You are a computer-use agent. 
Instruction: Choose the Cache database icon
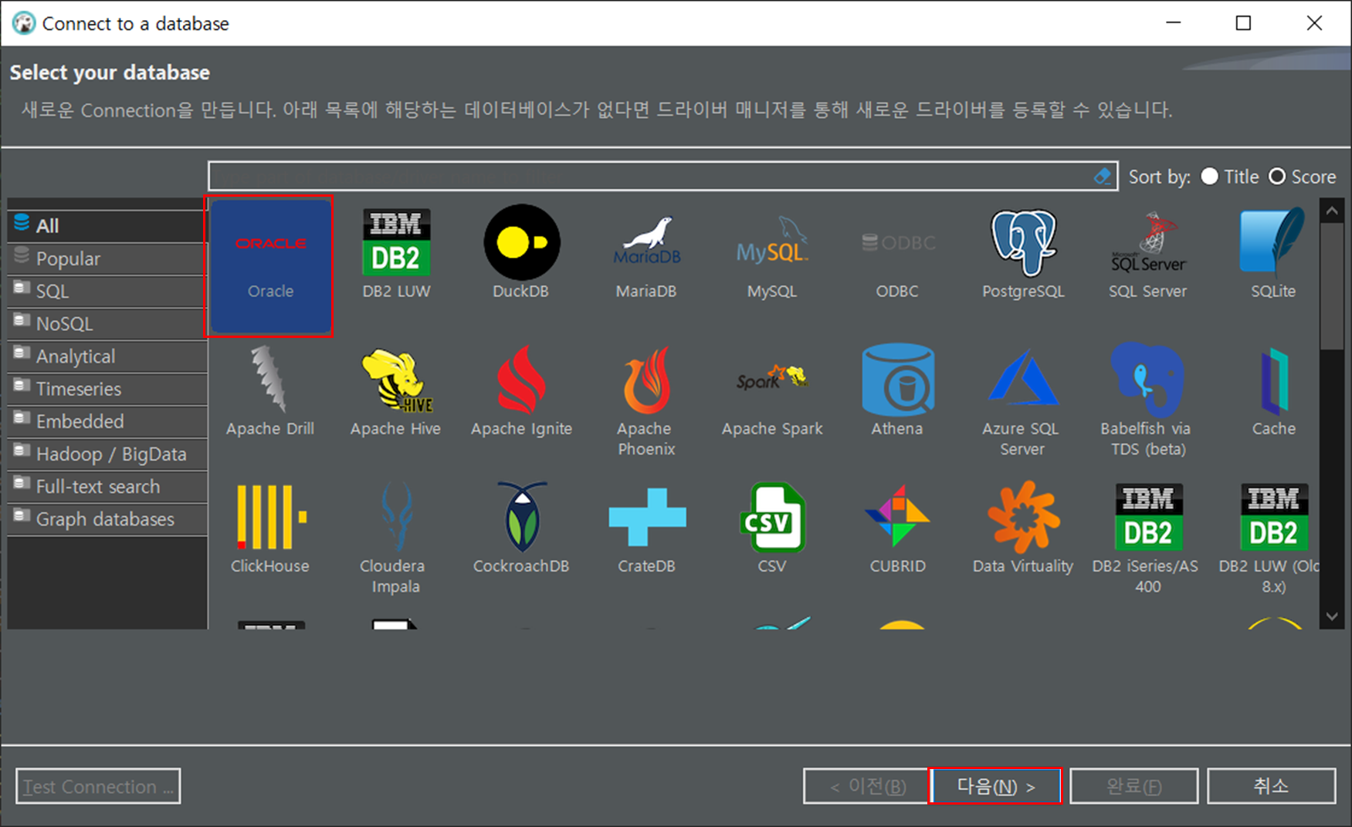click(1274, 382)
